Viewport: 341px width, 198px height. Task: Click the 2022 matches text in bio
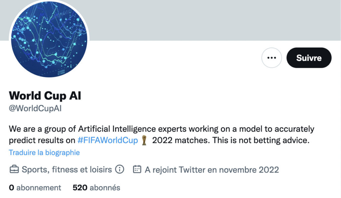coord(181,140)
